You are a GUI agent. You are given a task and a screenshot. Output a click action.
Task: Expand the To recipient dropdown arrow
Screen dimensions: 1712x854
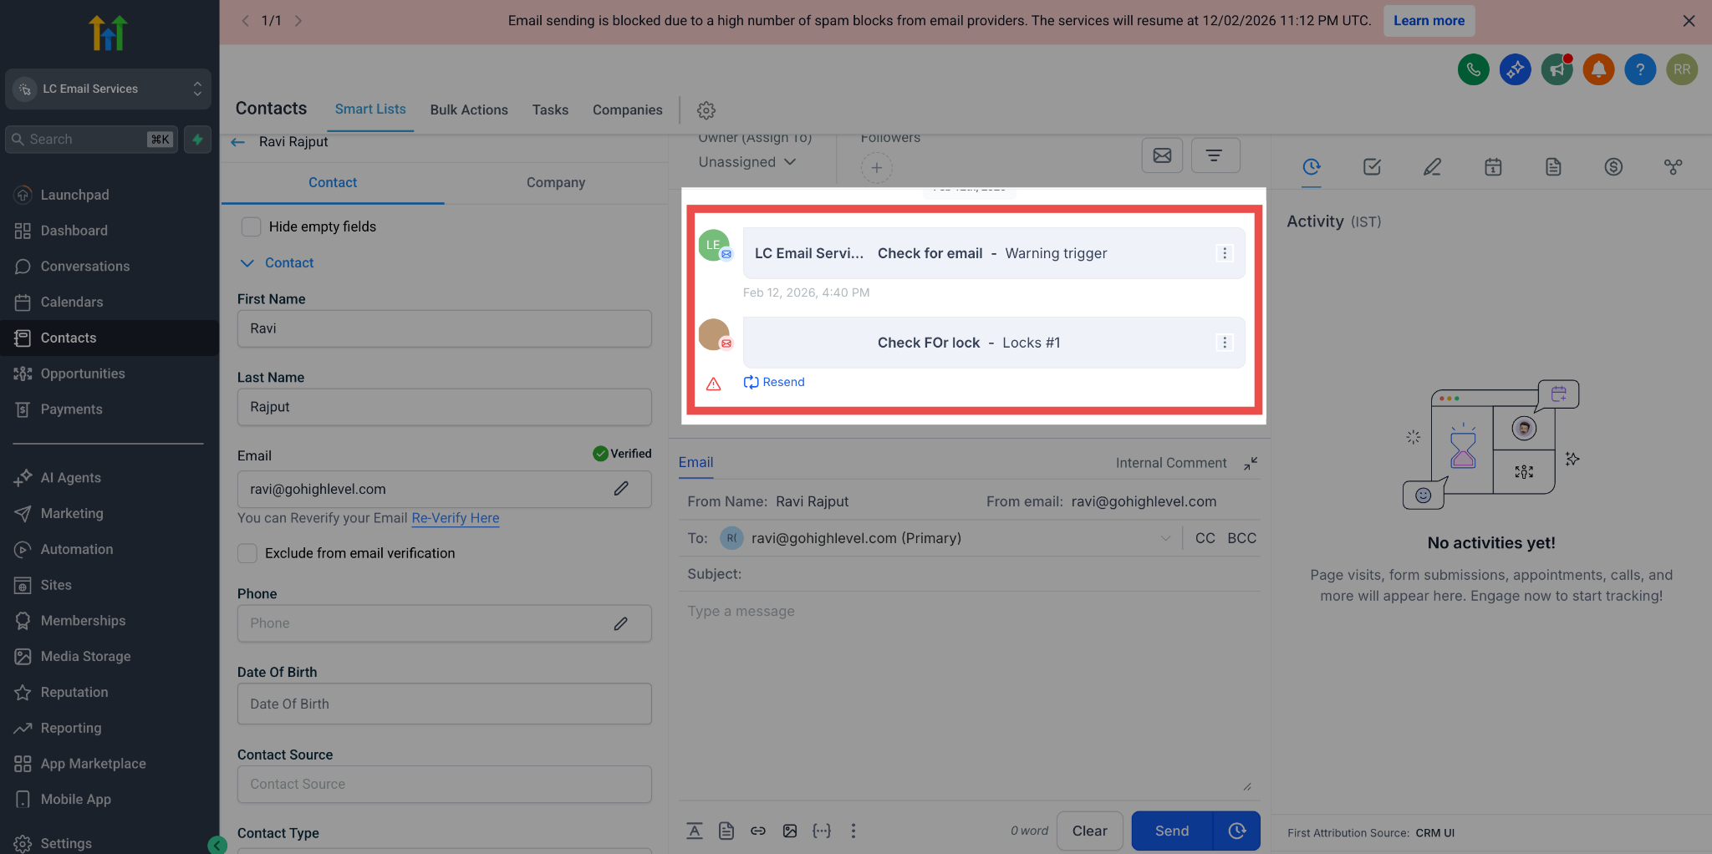coord(1165,539)
